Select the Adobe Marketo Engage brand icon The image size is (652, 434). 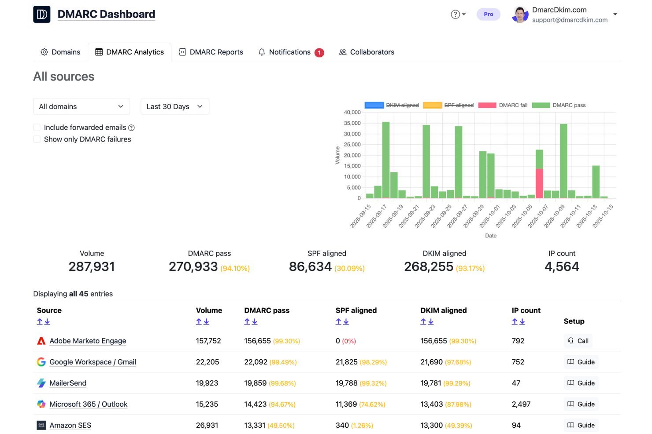(x=41, y=340)
